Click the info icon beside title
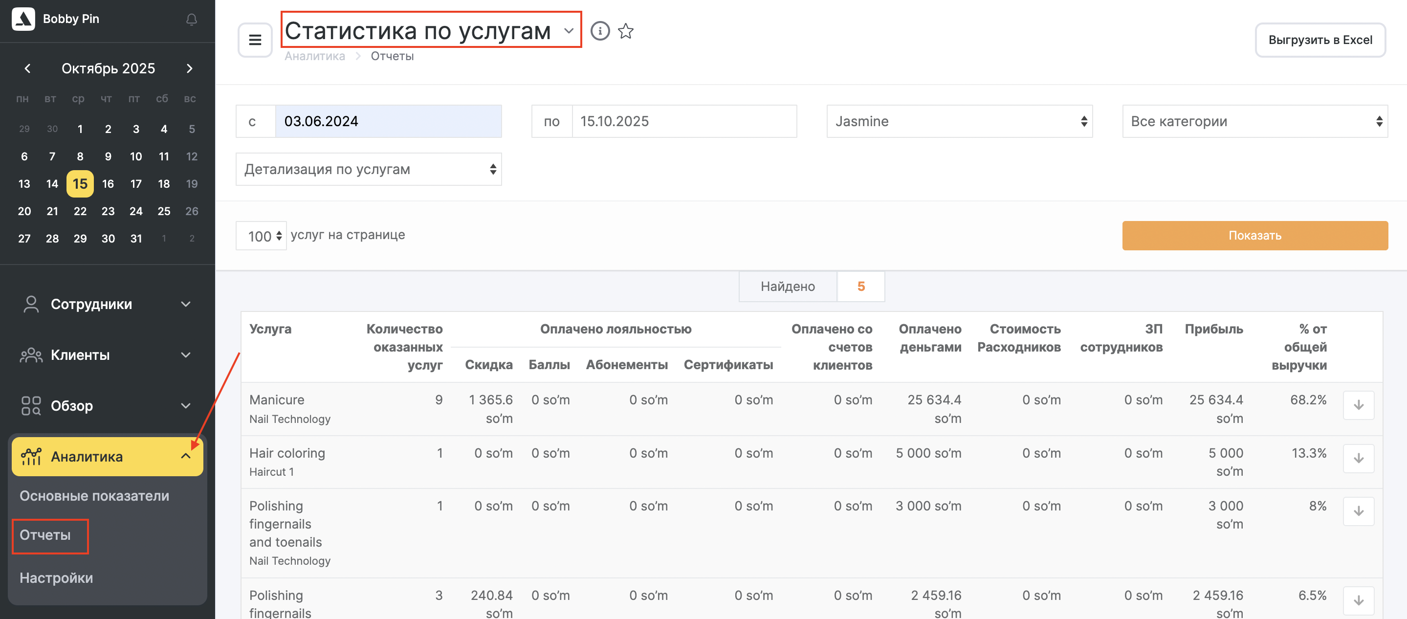Image resolution: width=1407 pixels, height=619 pixels. [600, 31]
